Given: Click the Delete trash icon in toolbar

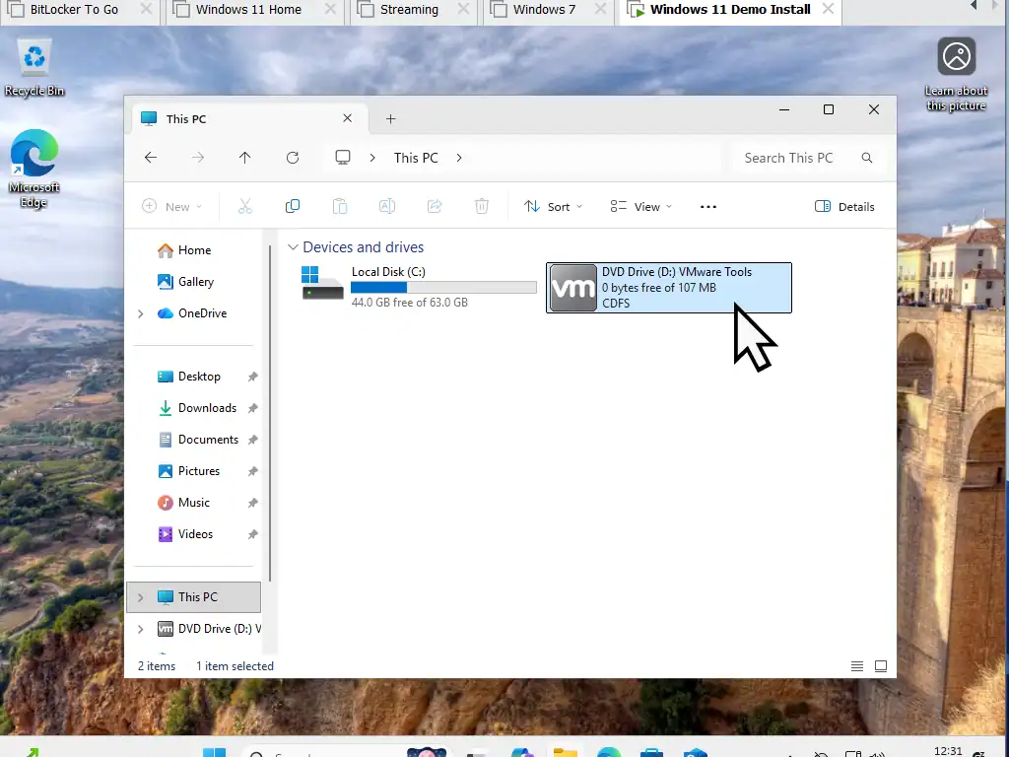Looking at the screenshot, I should point(482,206).
